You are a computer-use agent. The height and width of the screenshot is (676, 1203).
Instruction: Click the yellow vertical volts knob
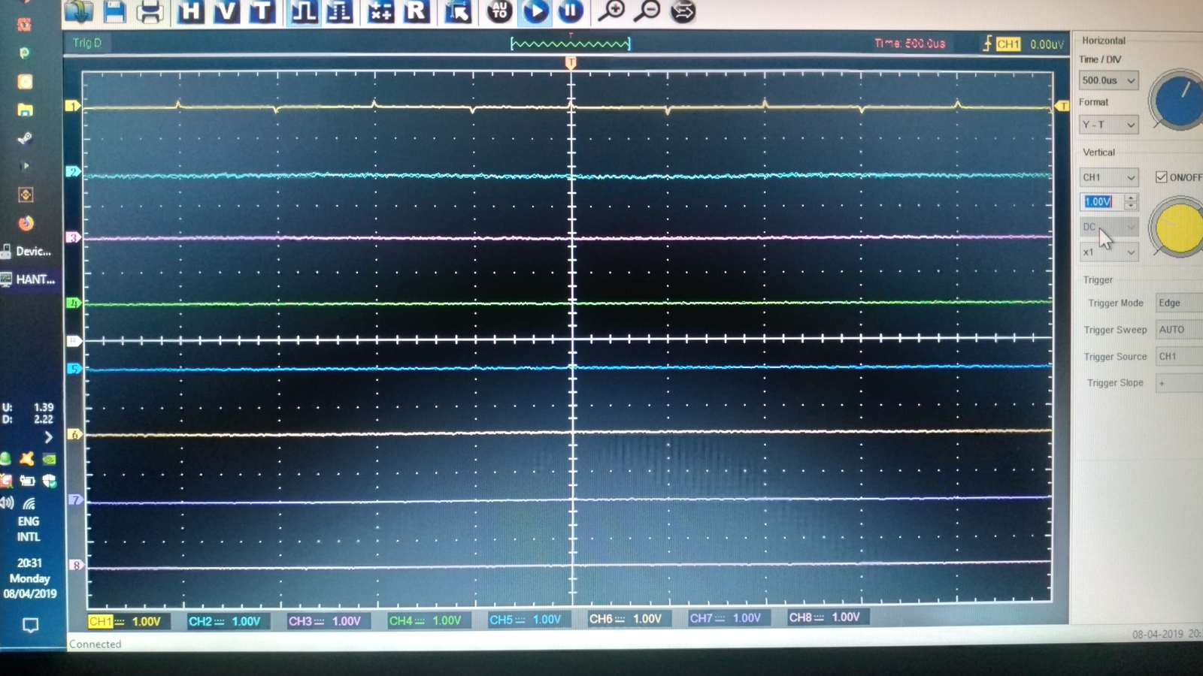(x=1178, y=228)
